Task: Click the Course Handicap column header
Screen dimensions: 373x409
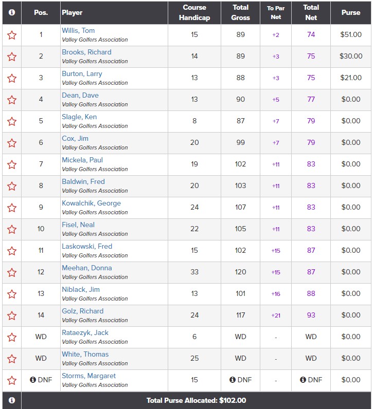Action: [x=194, y=12]
